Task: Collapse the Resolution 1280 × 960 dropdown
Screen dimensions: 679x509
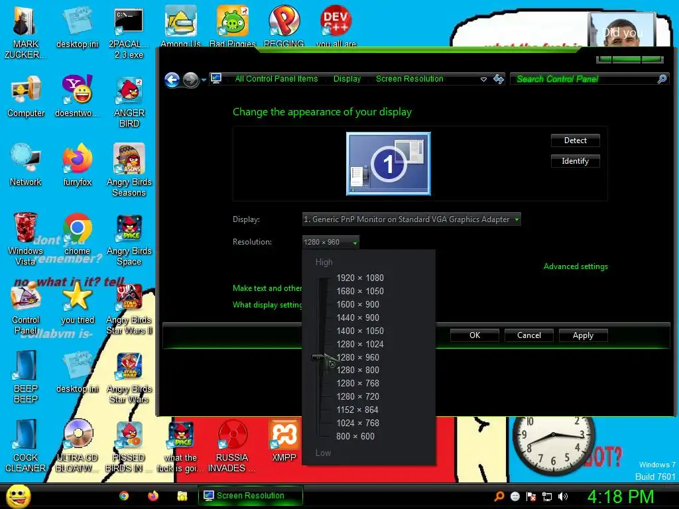Action: 330,242
